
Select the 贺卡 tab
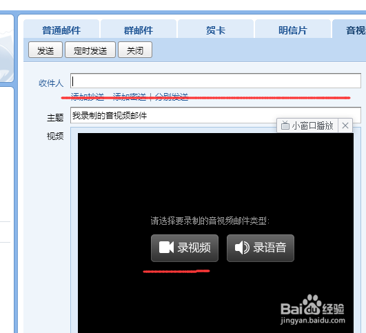coord(216,29)
